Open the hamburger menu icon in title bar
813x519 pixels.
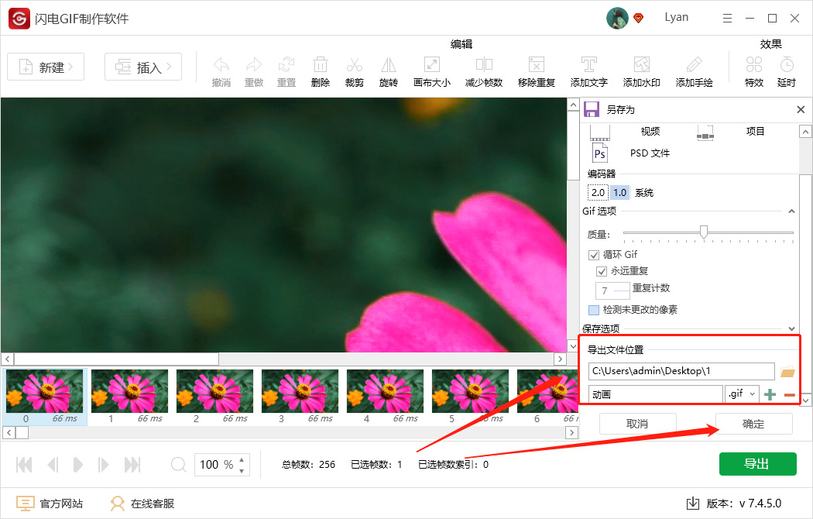(728, 18)
